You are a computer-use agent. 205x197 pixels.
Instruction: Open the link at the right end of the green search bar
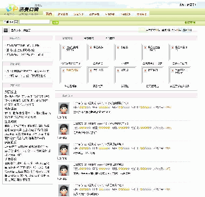190,22
